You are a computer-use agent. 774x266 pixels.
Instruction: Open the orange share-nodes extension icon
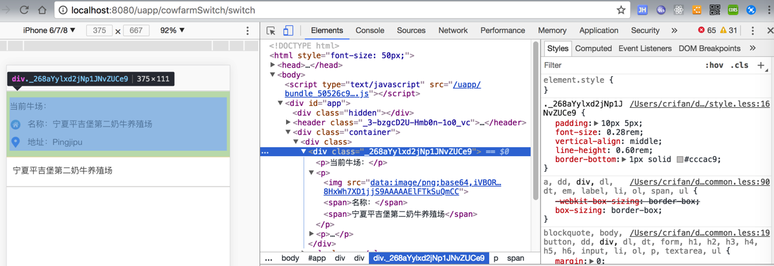click(x=696, y=10)
